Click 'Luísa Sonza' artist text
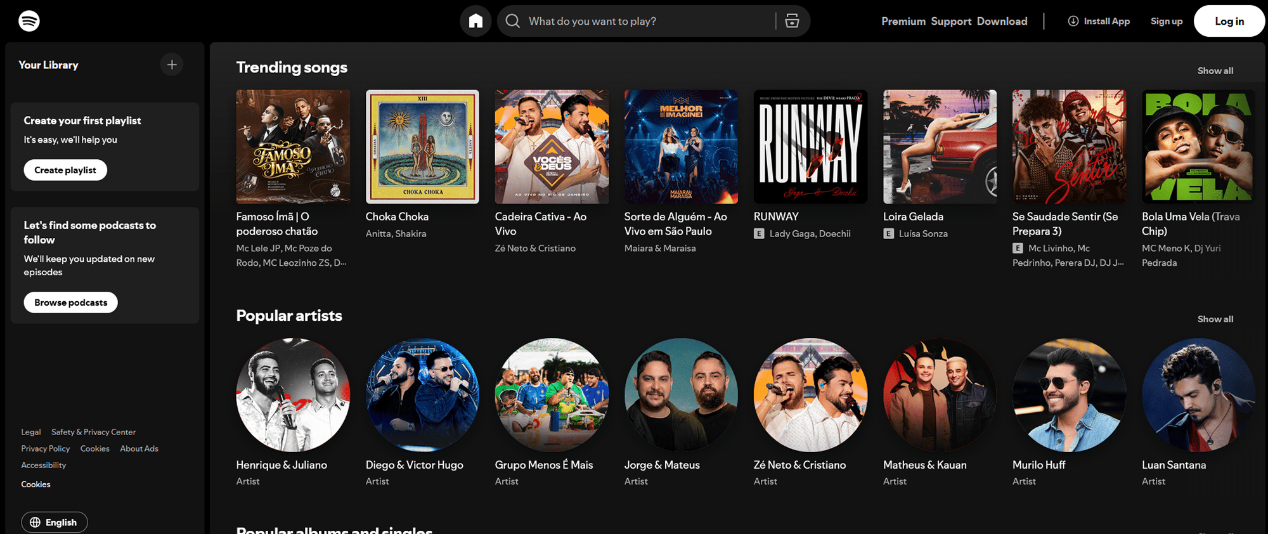 [923, 233]
